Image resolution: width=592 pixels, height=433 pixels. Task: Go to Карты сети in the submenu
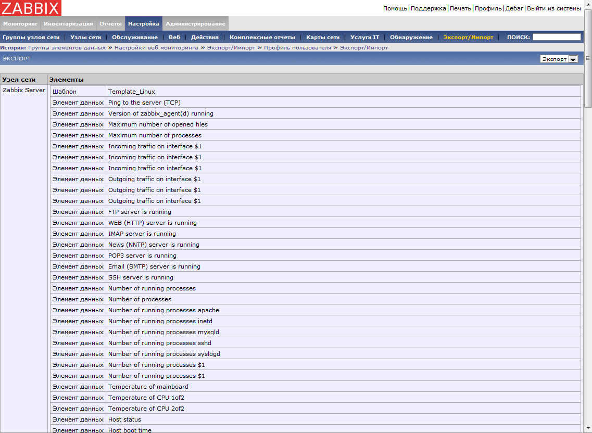[323, 37]
